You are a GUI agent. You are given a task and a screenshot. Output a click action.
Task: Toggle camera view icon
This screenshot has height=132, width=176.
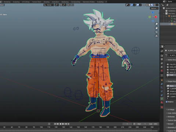157,32
